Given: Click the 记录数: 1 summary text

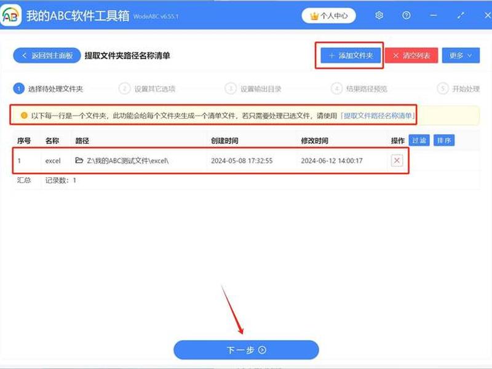Looking at the screenshot, I should pos(60,180).
